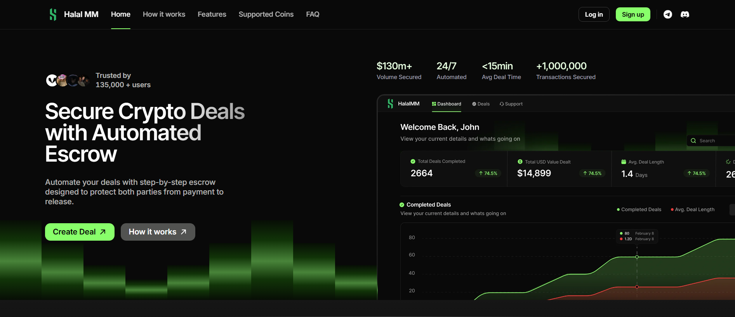Click the Log in button
The height and width of the screenshot is (317, 735).
pos(594,14)
